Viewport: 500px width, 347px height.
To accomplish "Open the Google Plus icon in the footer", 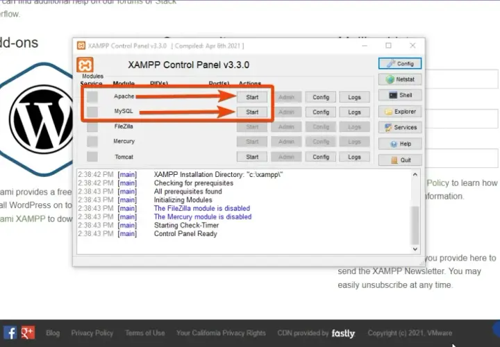I will click(28, 332).
